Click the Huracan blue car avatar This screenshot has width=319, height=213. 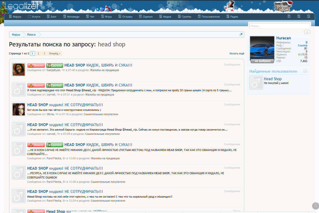pyautogui.click(x=262, y=48)
